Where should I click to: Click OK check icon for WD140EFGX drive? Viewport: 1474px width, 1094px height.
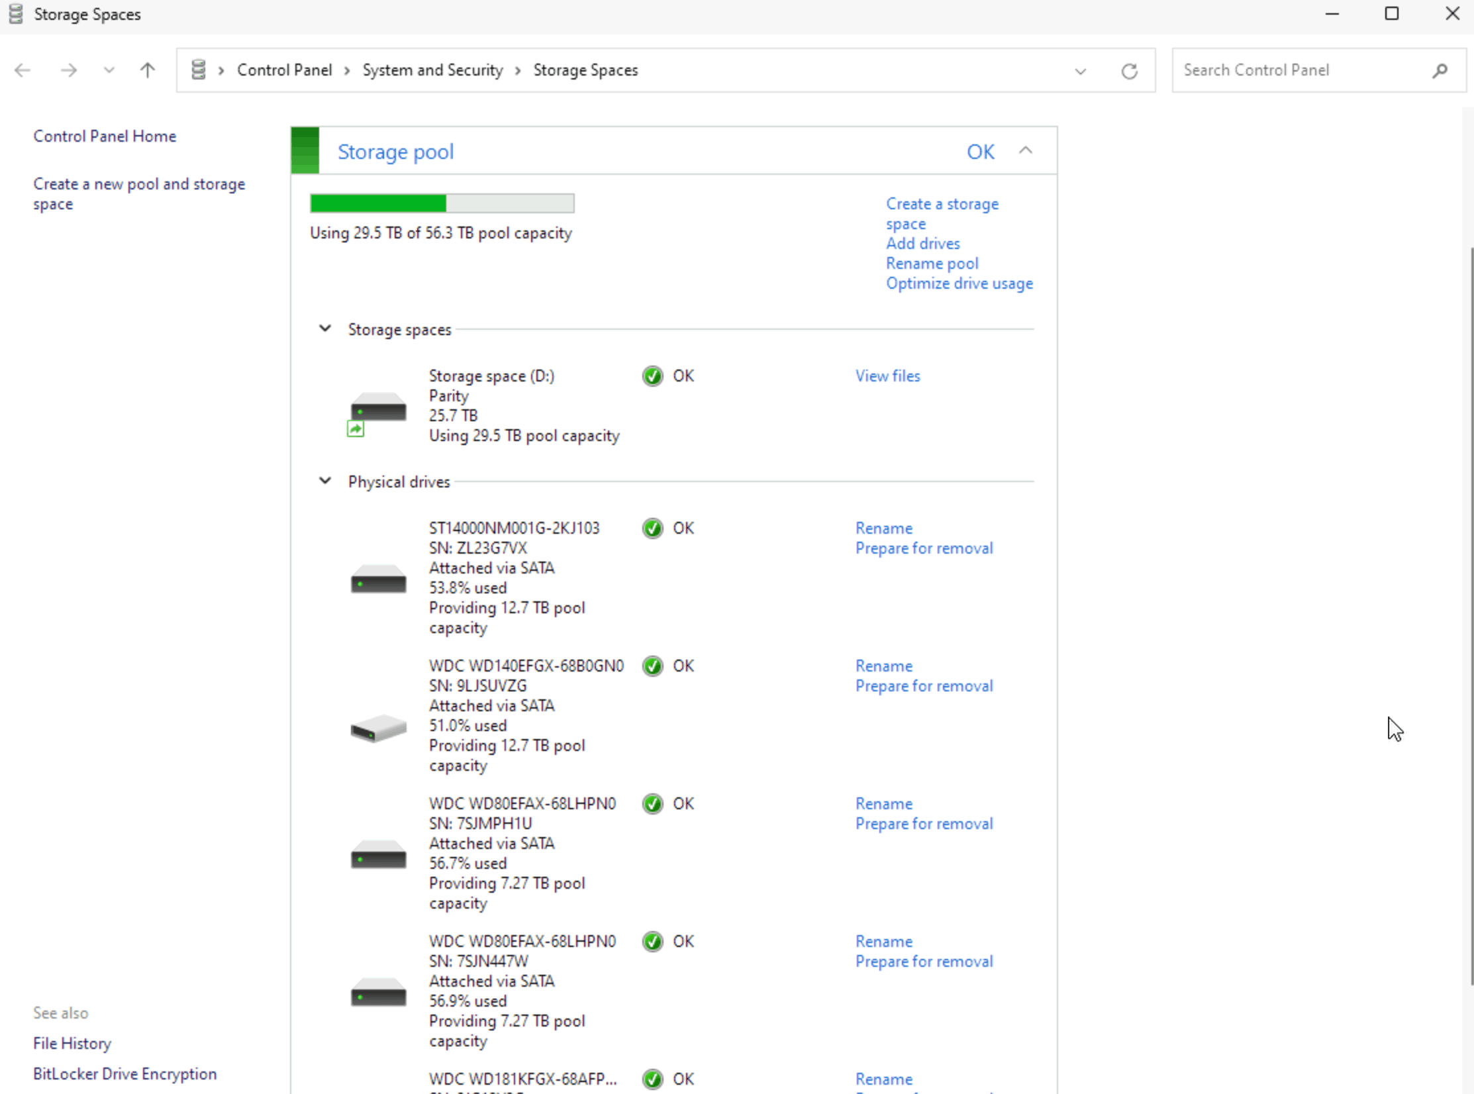[x=652, y=666]
